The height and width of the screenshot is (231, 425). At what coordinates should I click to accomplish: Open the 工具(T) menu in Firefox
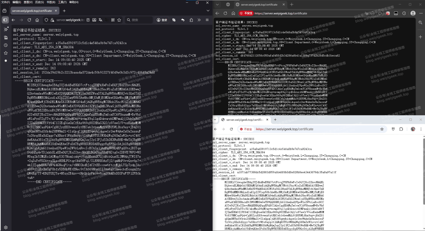62,2
